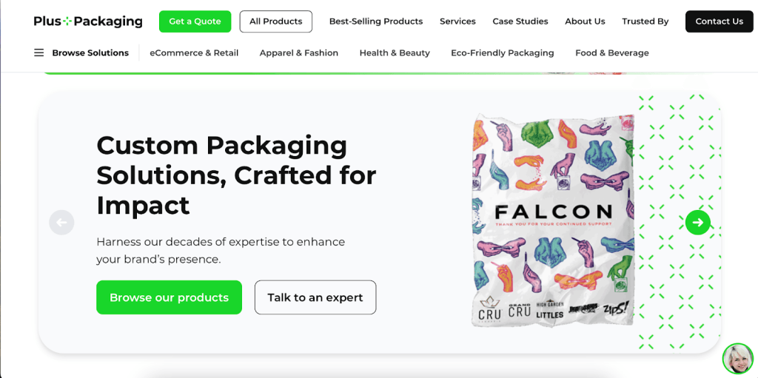Open the About Us menu item
The width and height of the screenshot is (758, 378).
[585, 21]
